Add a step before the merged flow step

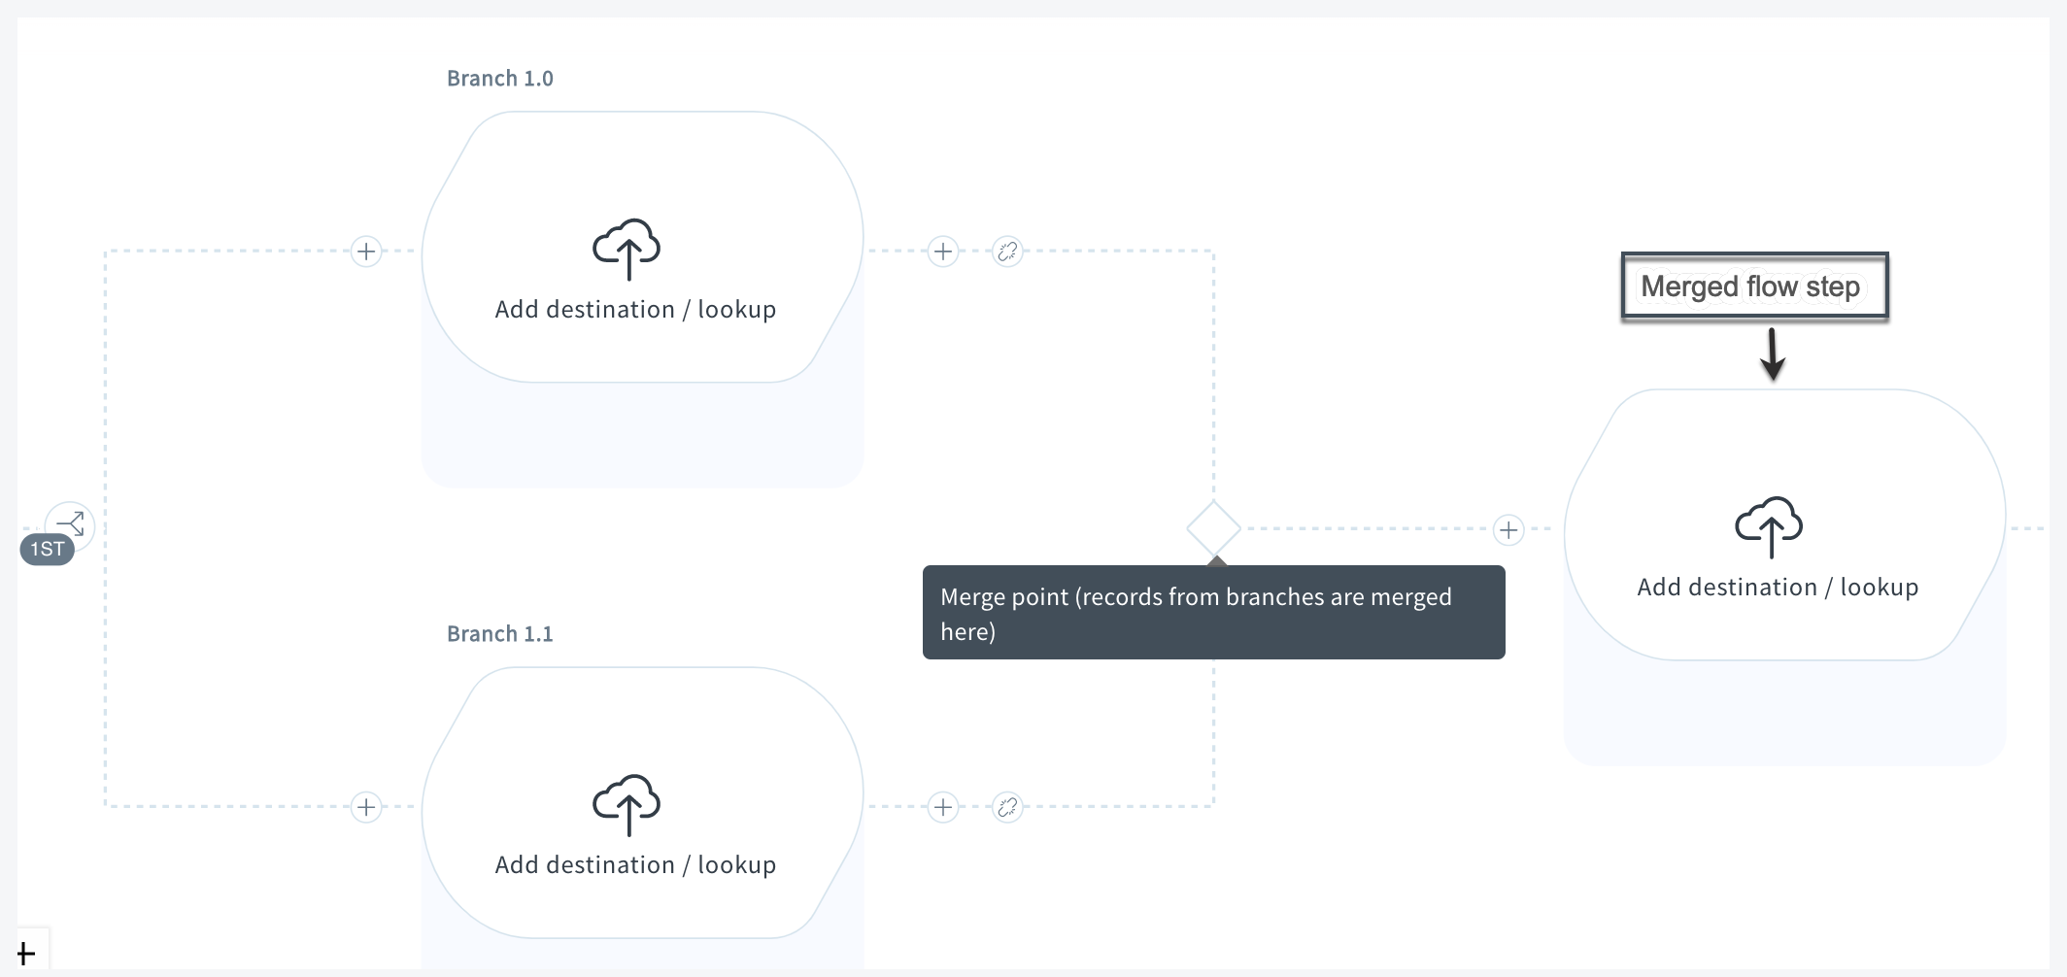(x=1508, y=529)
